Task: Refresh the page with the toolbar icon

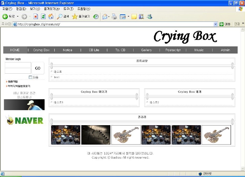Action: click(x=43, y=16)
